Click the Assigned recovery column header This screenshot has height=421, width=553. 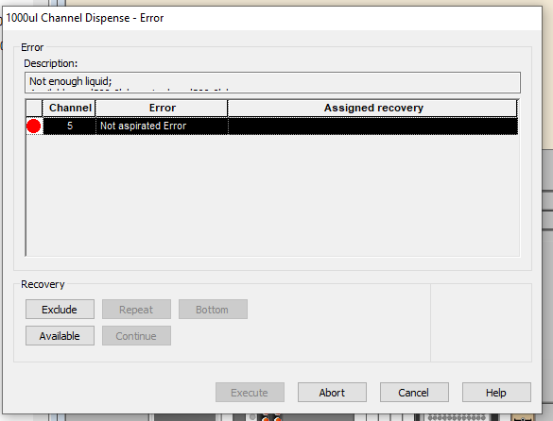(372, 108)
